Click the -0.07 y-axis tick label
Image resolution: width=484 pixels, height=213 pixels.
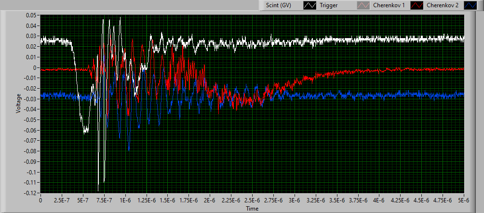[31, 140]
